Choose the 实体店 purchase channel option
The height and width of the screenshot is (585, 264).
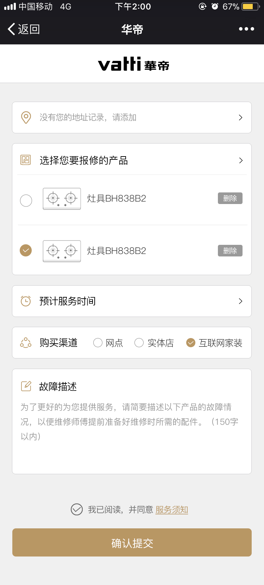click(139, 343)
